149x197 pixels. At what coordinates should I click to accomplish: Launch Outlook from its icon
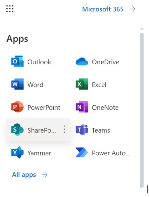[x=17, y=61]
